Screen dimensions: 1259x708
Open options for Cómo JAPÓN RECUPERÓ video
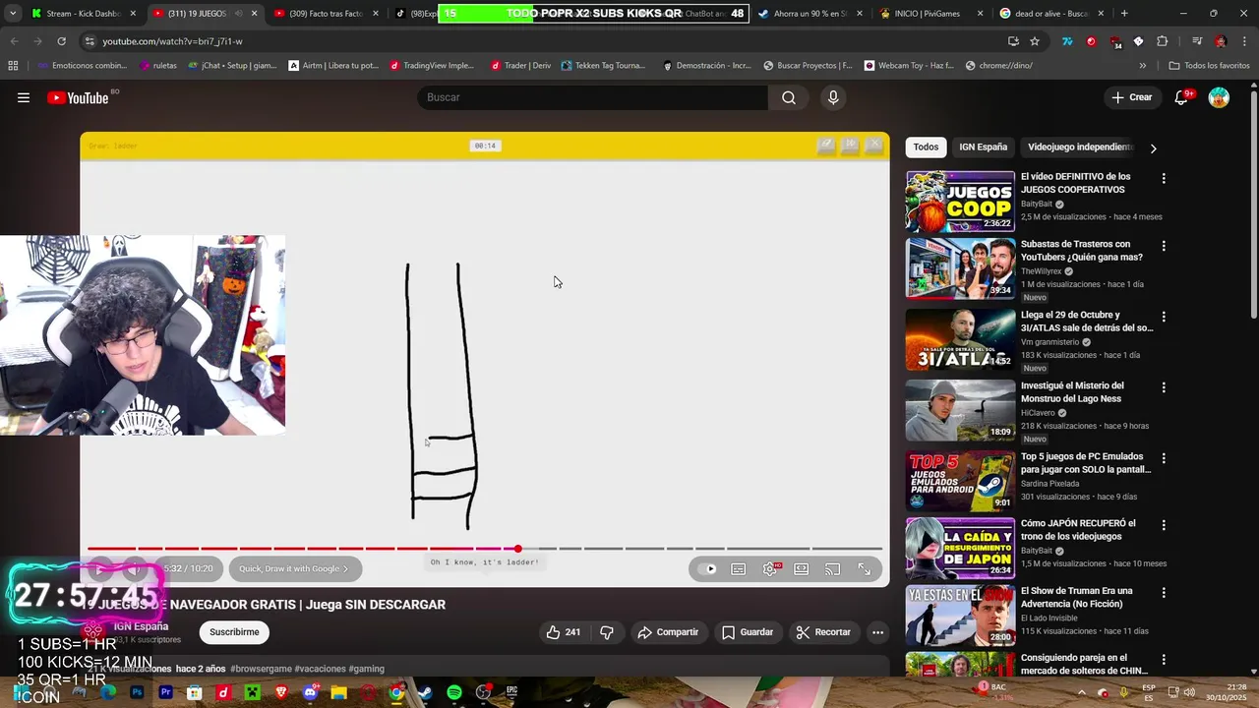click(1164, 525)
